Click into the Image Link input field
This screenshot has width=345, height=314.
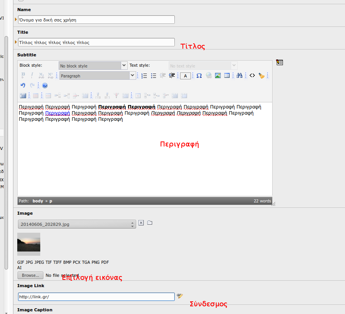96,297
